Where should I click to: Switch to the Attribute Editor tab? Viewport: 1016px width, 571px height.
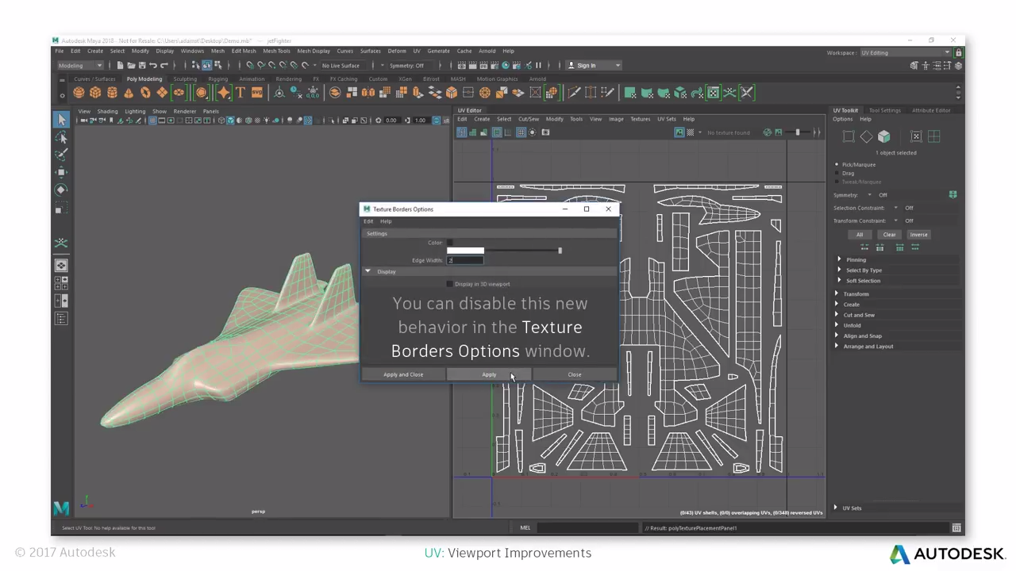[x=931, y=110]
